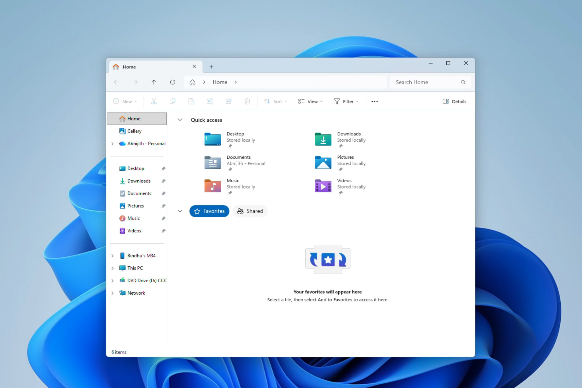Click the Refresh button in navigation bar
The height and width of the screenshot is (388, 582).
[x=172, y=82]
